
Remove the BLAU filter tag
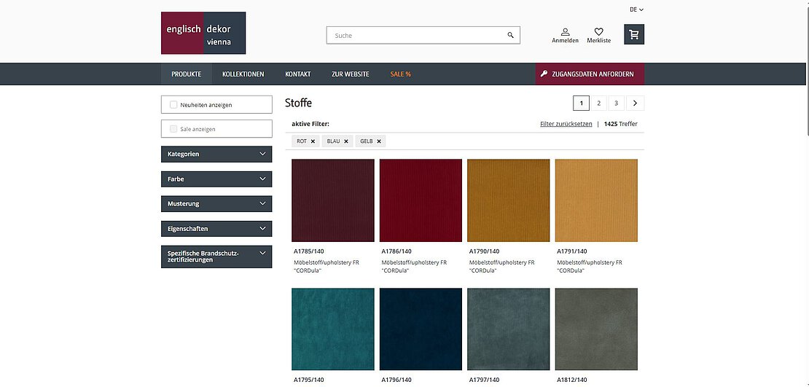345,141
